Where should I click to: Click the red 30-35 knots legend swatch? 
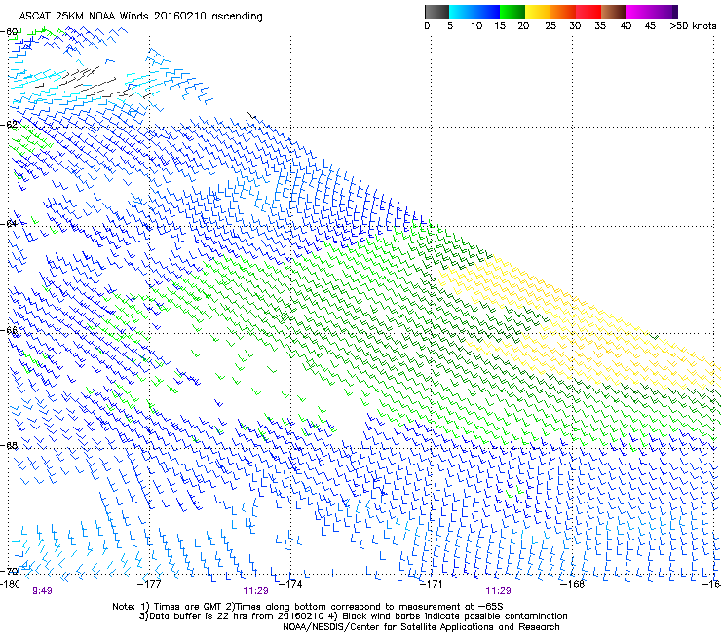[588, 12]
